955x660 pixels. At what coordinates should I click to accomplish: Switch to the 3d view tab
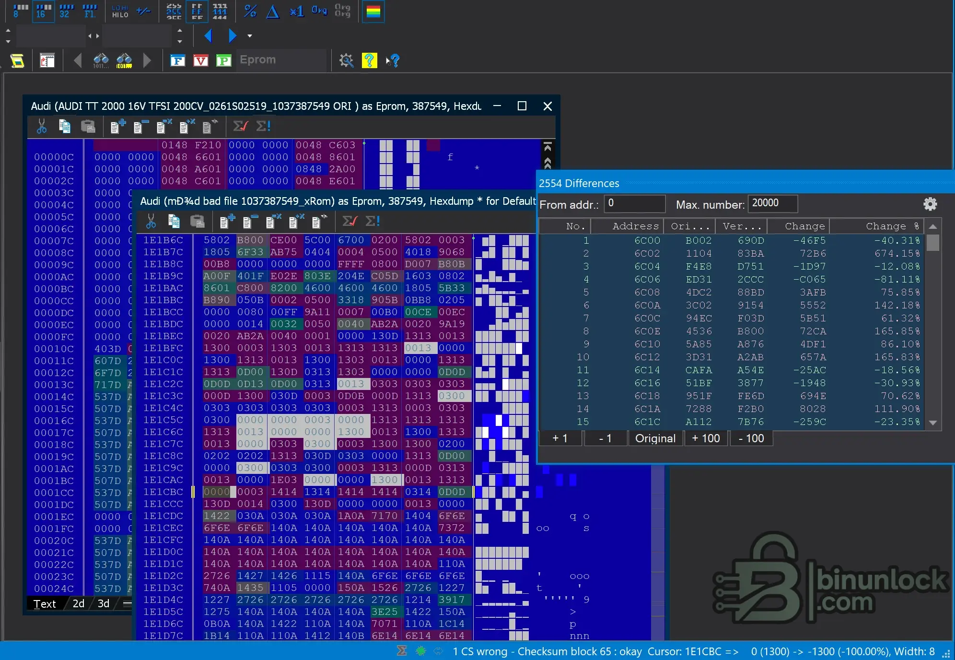[x=104, y=604]
